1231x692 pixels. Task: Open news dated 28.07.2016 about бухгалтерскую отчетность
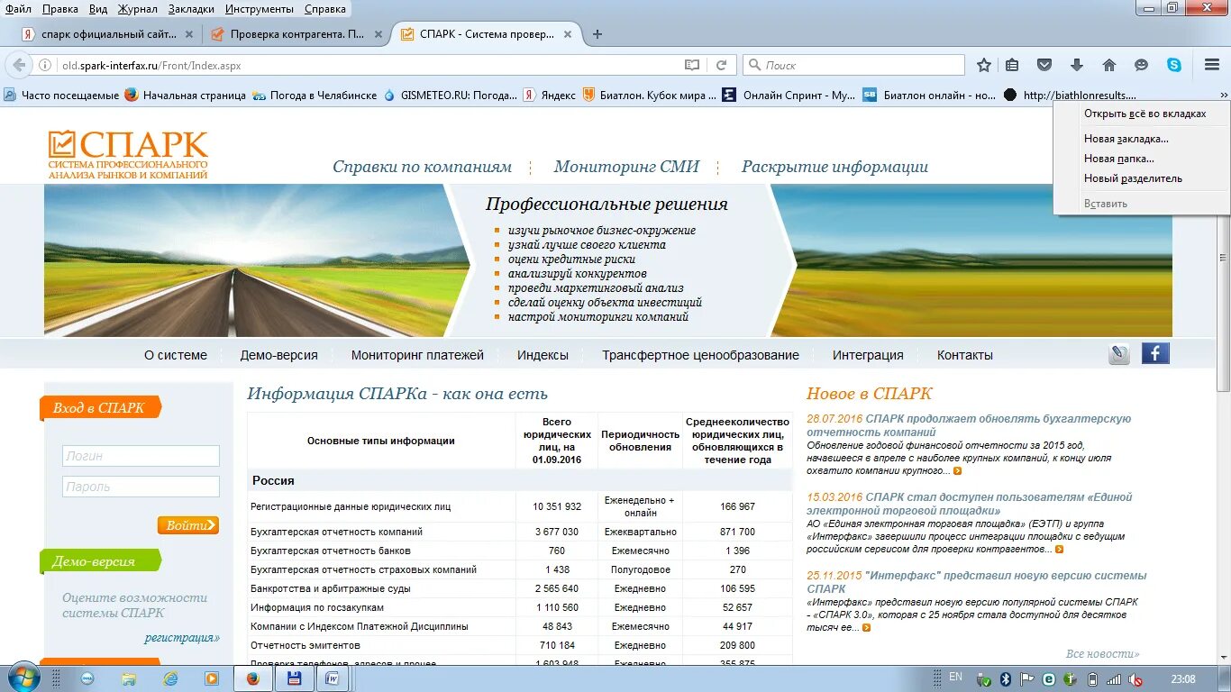(x=969, y=425)
